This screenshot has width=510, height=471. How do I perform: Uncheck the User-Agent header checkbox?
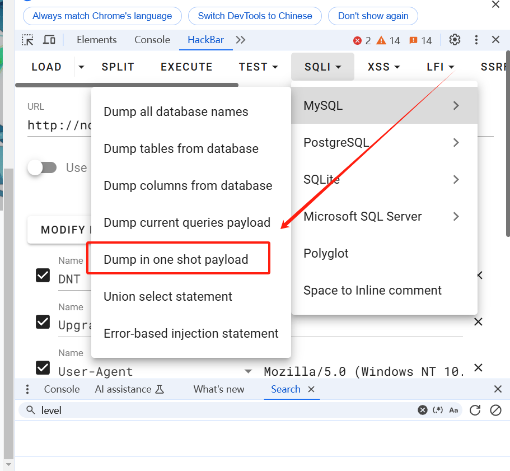(43, 368)
